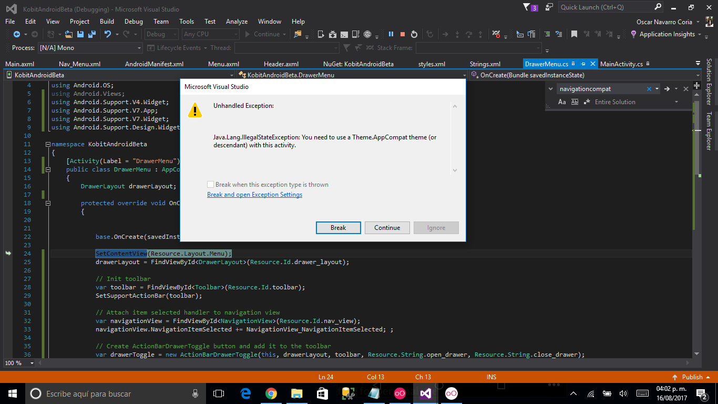Clear the navigationcompat search text
This screenshot has width=718, height=404.
(x=649, y=89)
